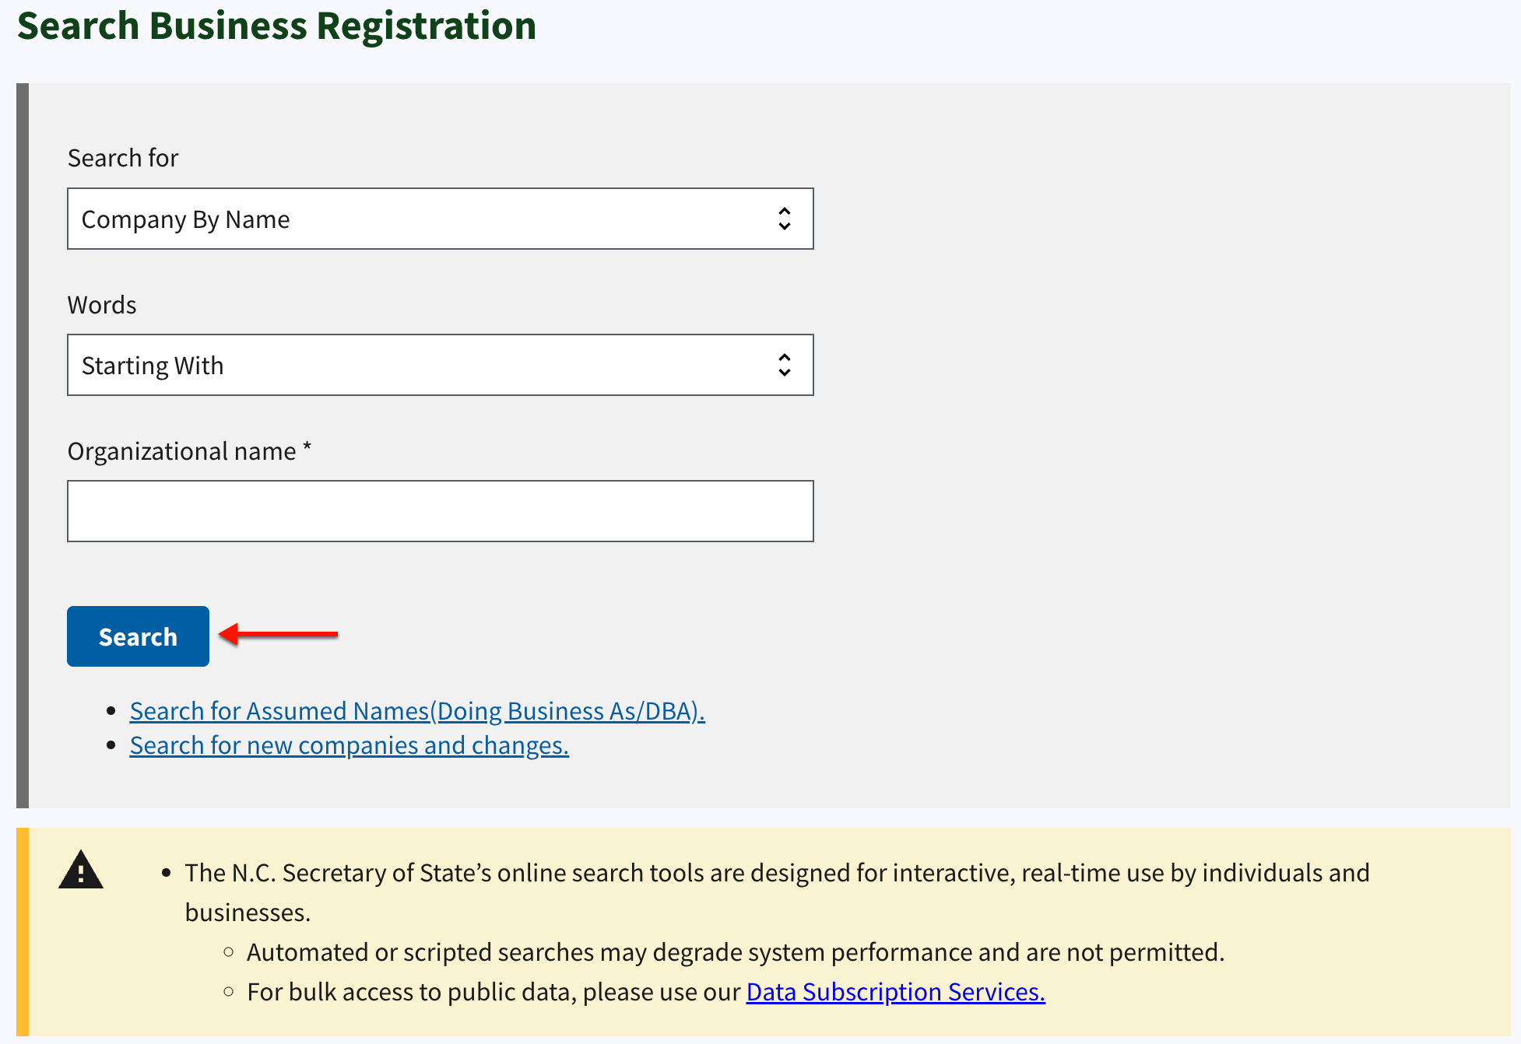Click the blue Search button
The height and width of the screenshot is (1044, 1521).
point(138,636)
